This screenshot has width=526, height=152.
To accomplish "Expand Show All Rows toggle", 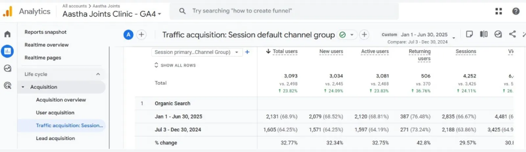I will click(x=175, y=65).
